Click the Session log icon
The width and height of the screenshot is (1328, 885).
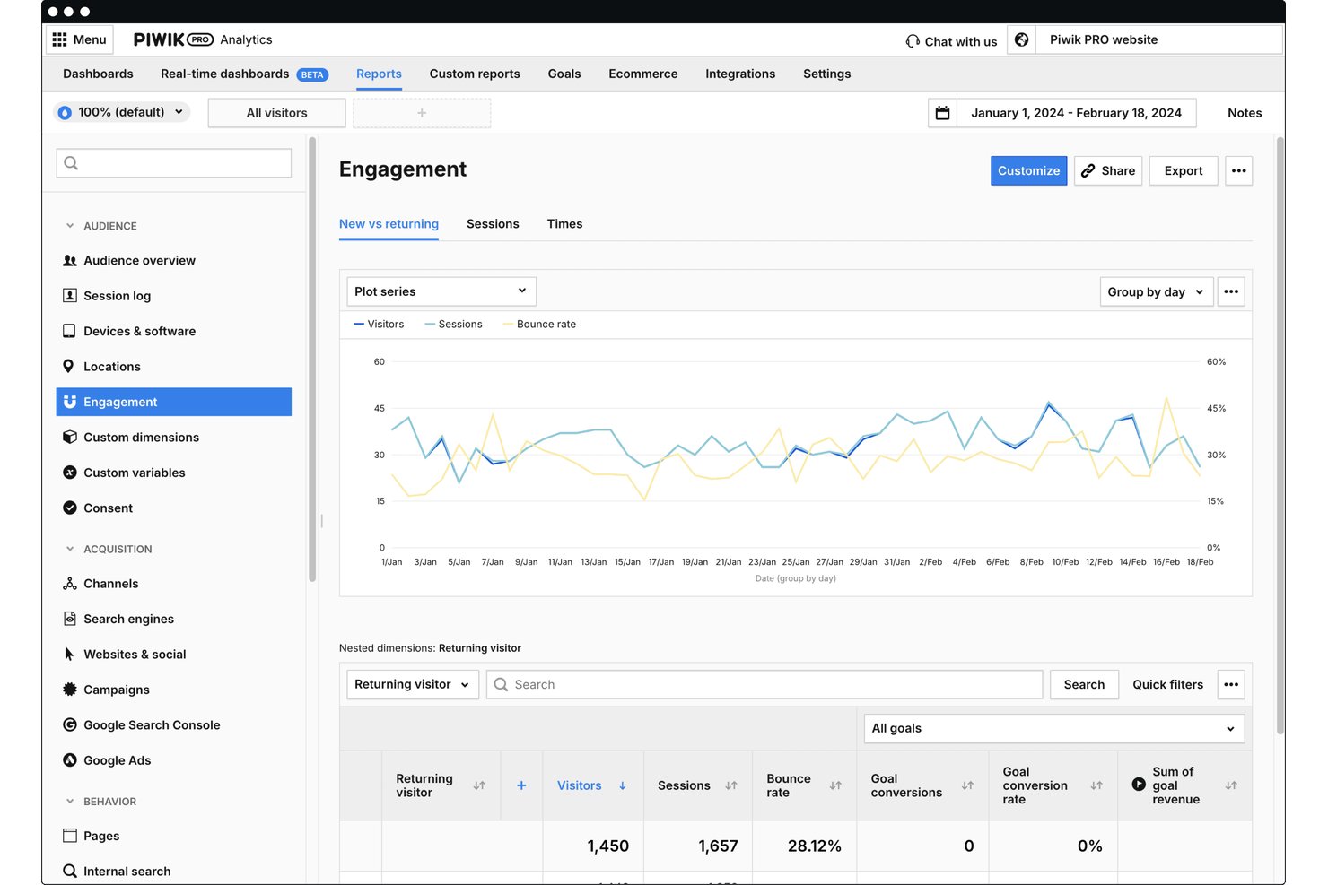pos(69,295)
